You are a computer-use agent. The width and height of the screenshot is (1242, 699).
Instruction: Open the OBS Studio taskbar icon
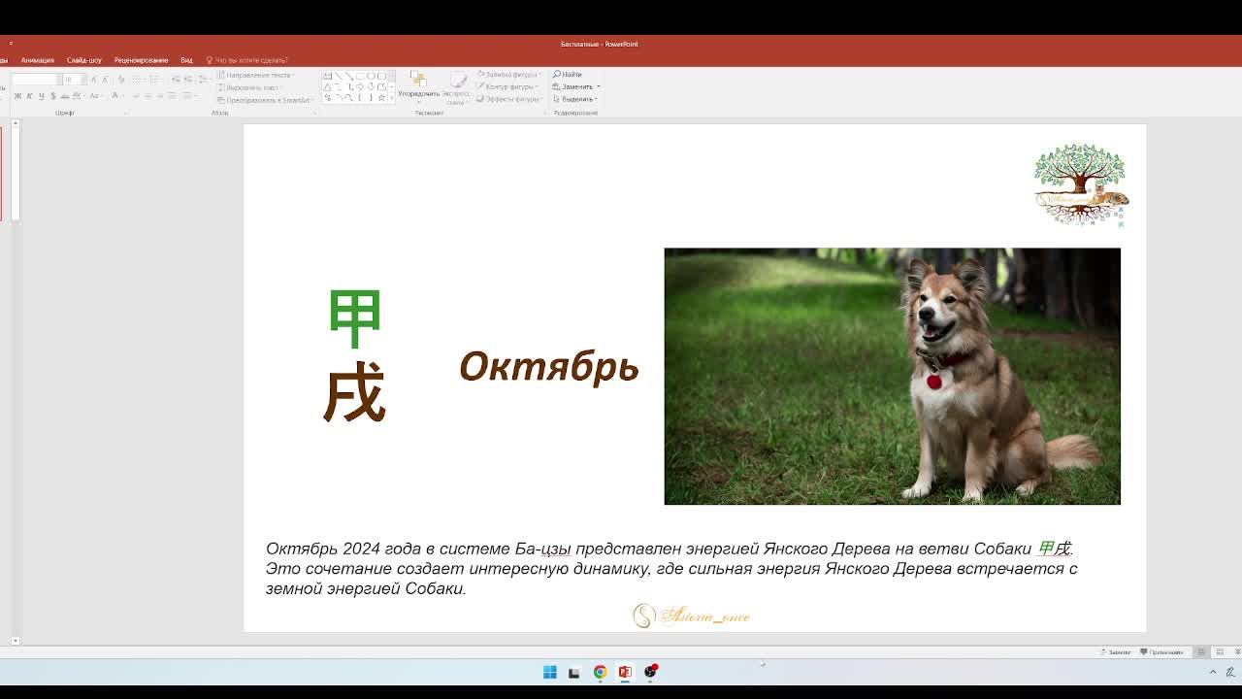[x=650, y=672]
